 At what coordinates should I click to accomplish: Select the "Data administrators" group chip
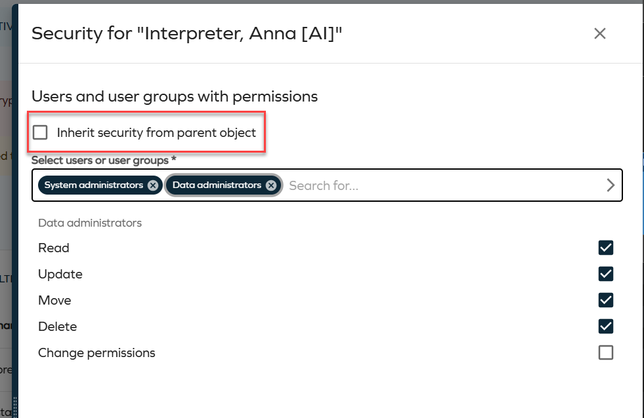217,185
